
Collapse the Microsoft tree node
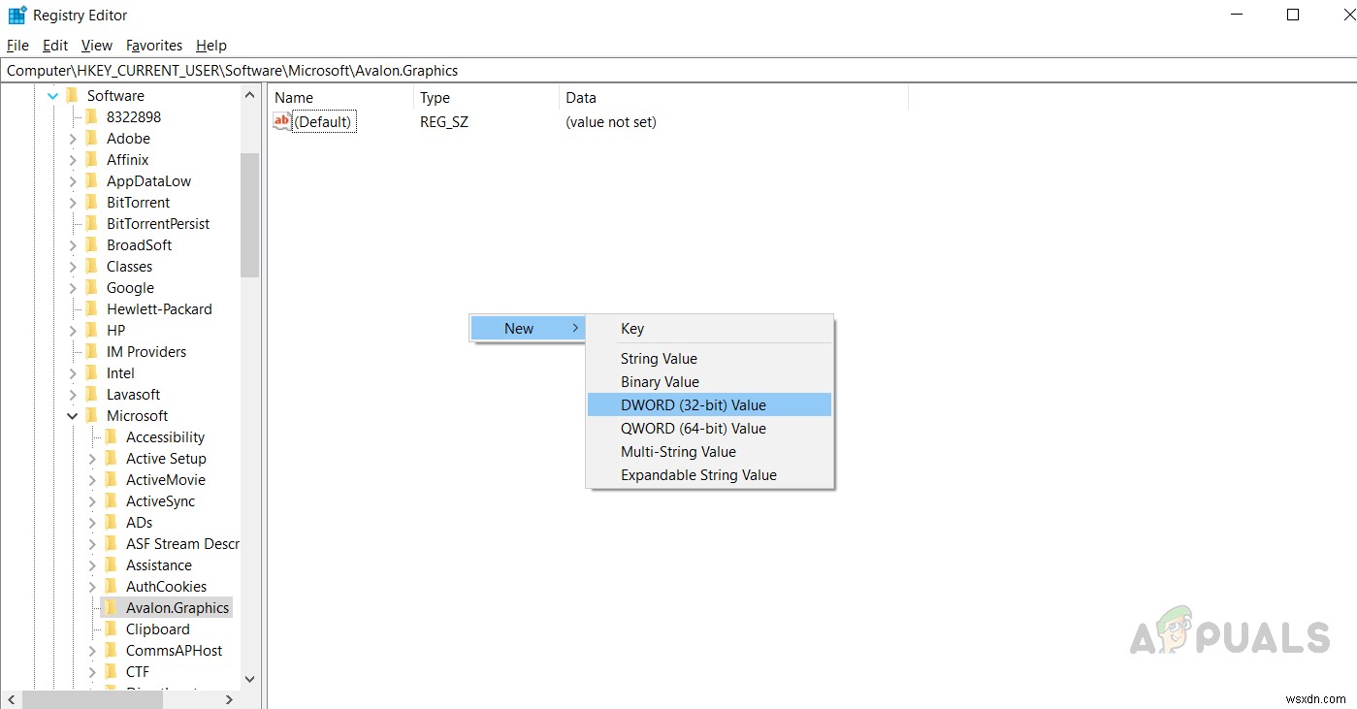coord(72,415)
